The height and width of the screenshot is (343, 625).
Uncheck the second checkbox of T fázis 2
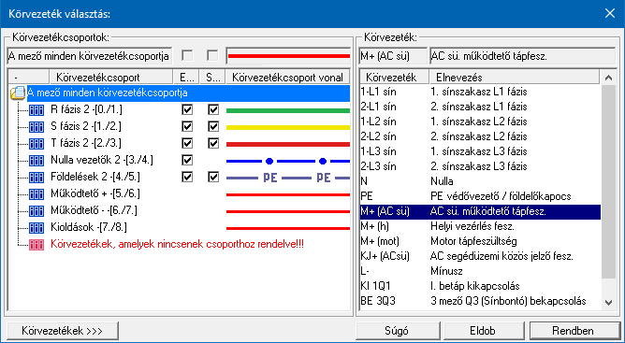(213, 143)
